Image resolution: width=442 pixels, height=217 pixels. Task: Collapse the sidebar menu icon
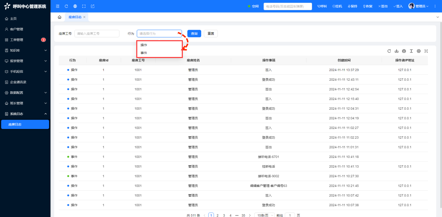57,6
